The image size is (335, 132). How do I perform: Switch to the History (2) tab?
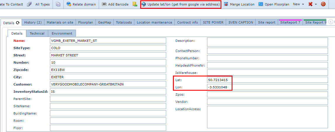33,22
